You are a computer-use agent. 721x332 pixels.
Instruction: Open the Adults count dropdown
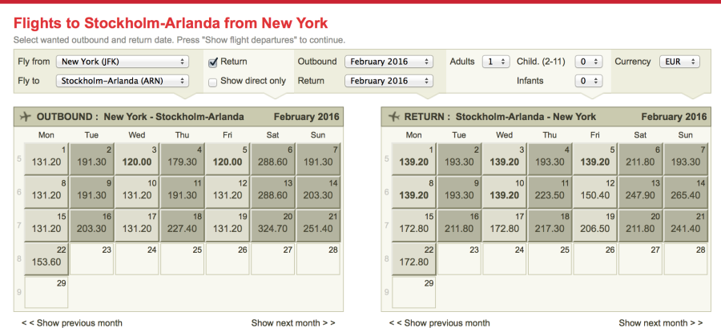[x=495, y=62]
